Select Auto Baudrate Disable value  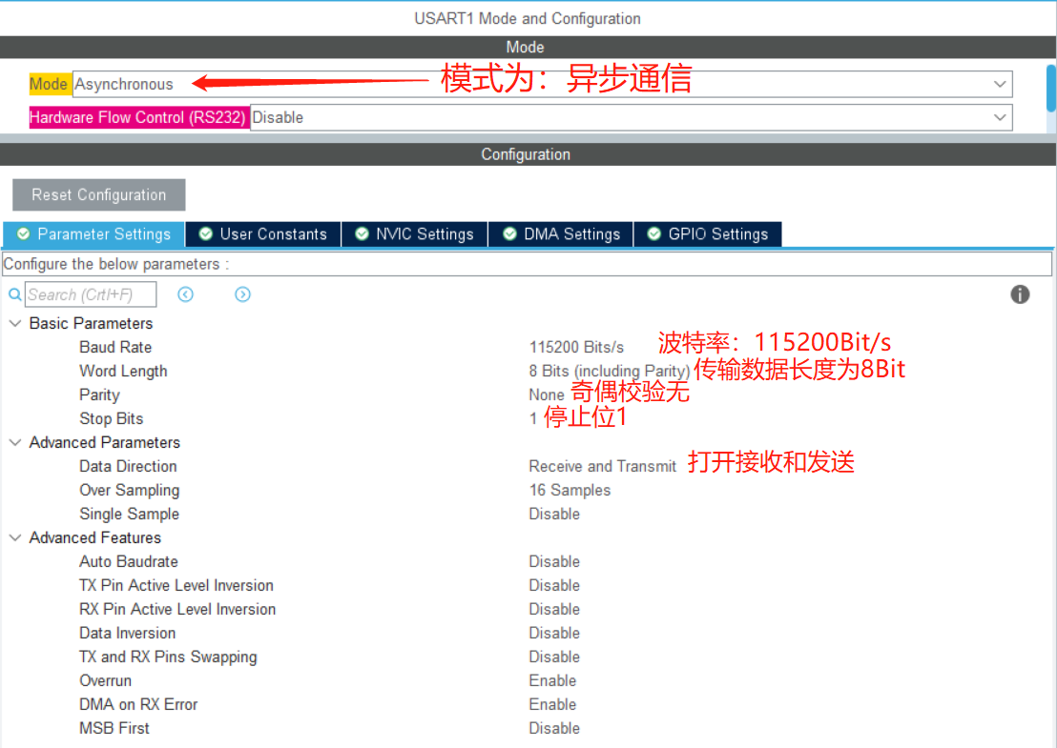554,561
